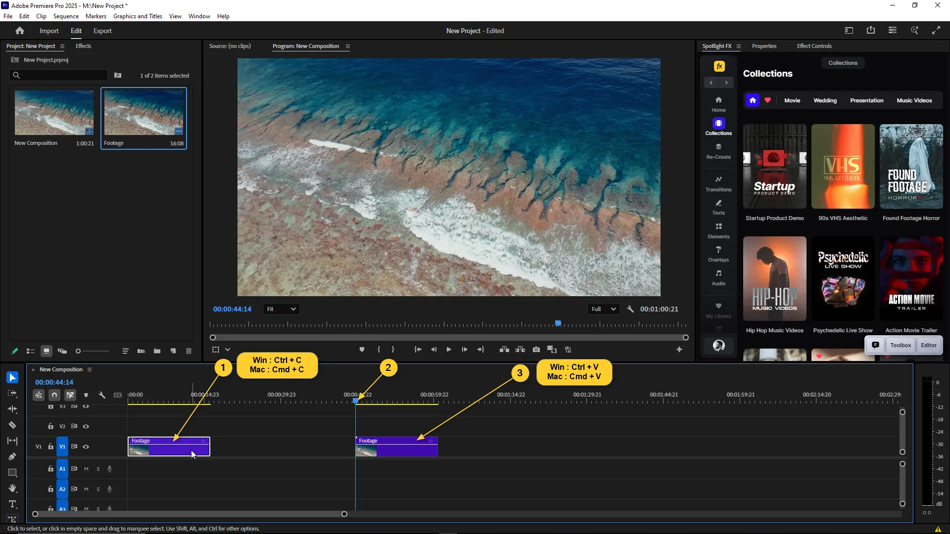The image size is (950, 534).
Task: Open the Full playback resolution dropdown
Action: click(604, 309)
